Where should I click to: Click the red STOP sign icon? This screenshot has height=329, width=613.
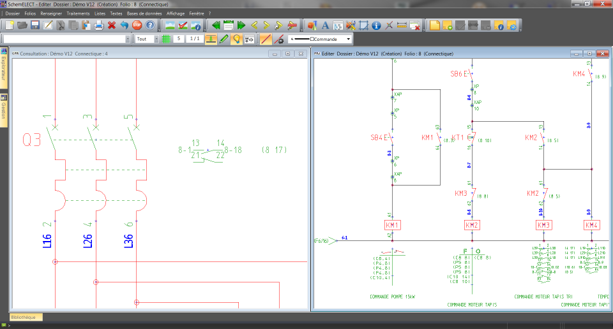click(x=137, y=26)
